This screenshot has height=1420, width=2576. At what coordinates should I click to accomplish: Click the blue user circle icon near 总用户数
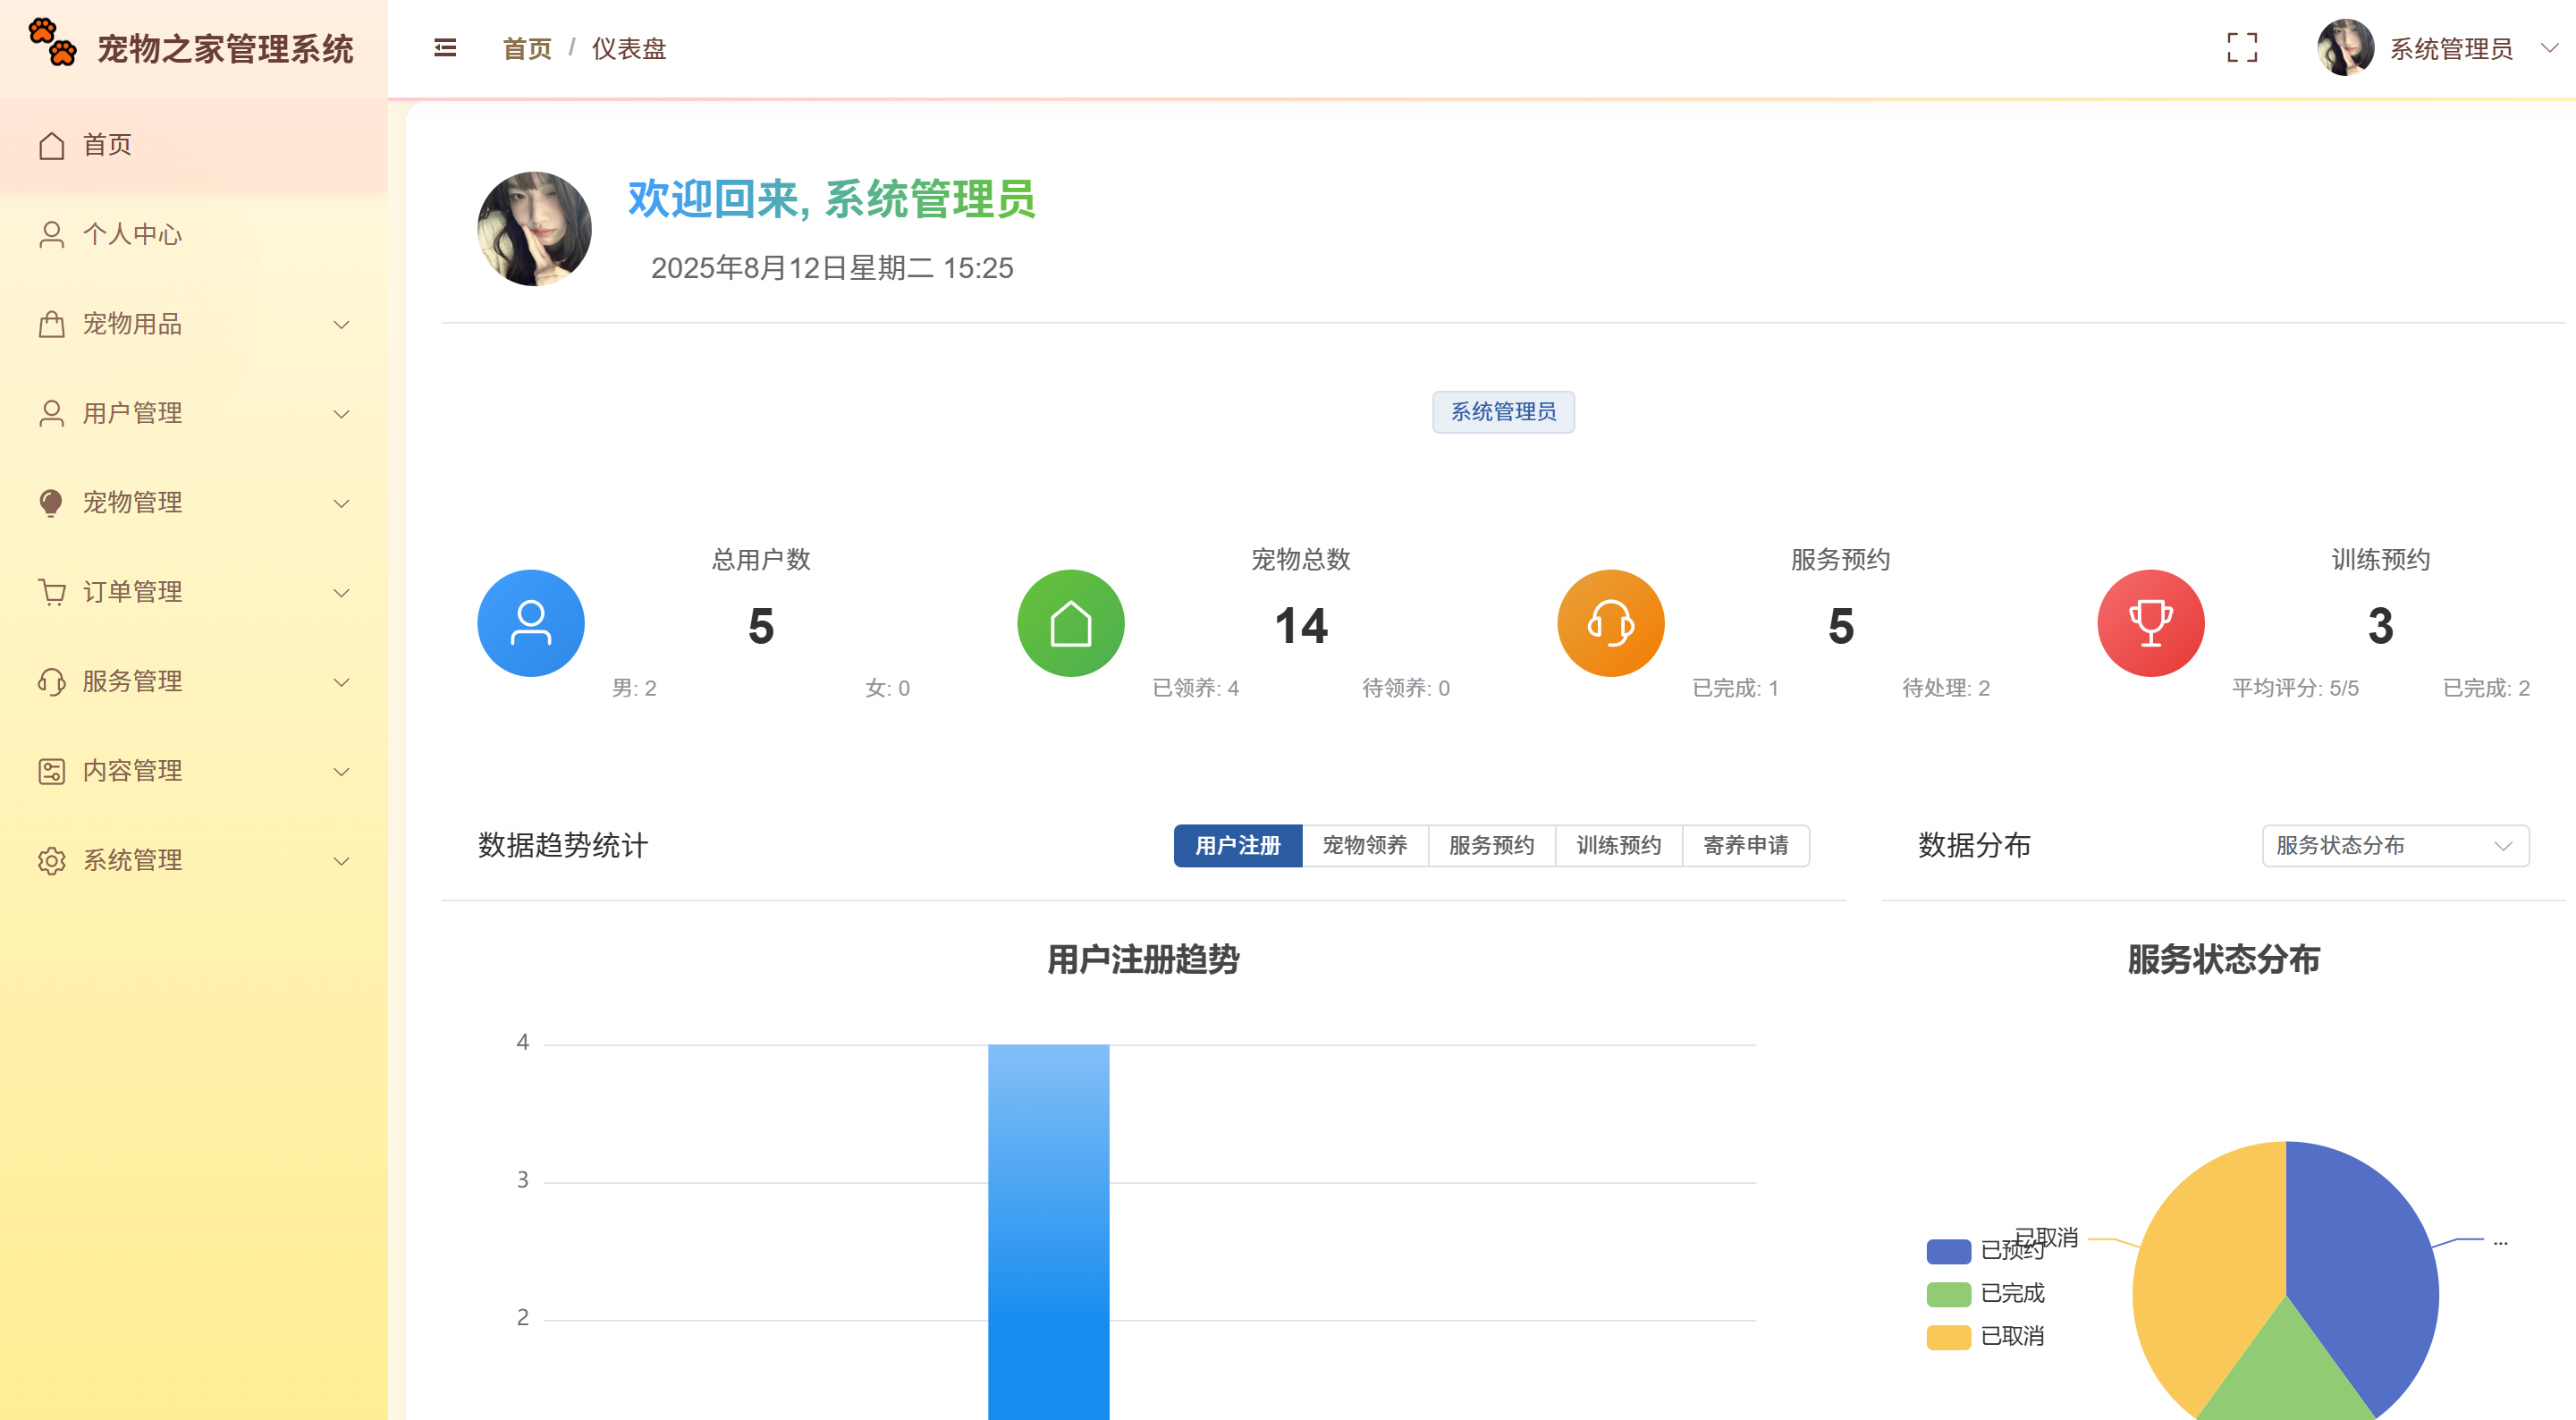click(x=531, y=622)
